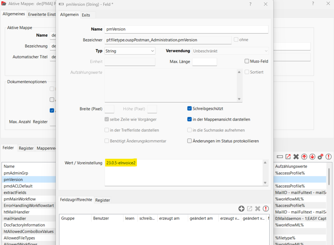334x245 pixels.
Task: Select pmdACLDefault row in field list
Action: [x=29, y=186]
